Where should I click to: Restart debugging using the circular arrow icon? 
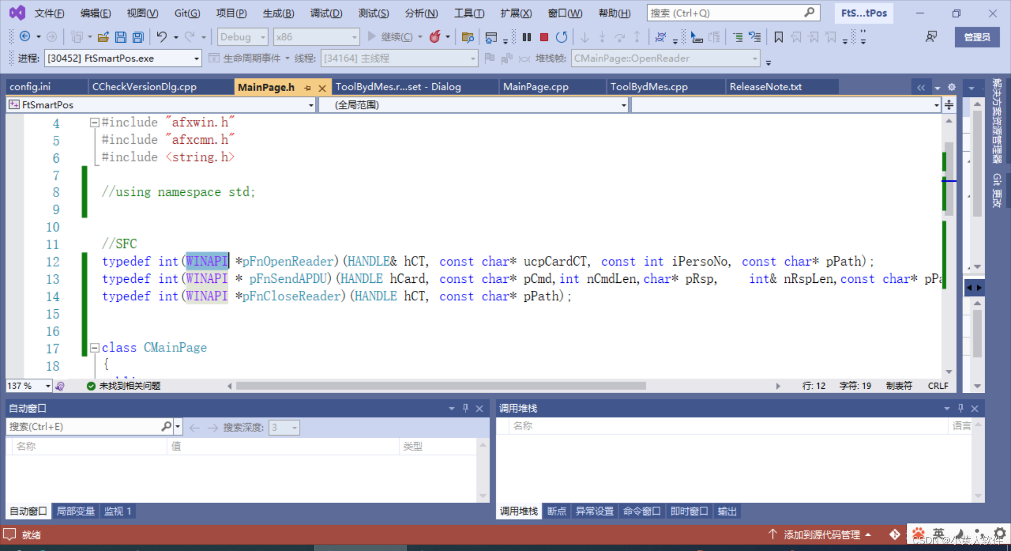point(561,37)
